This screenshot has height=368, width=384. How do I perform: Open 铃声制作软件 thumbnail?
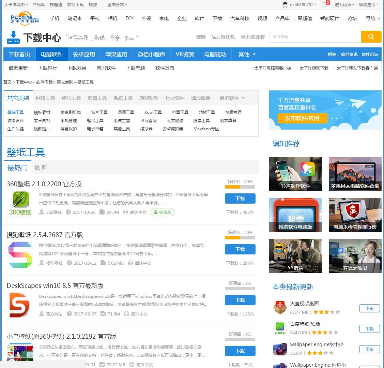coord(295,174)
